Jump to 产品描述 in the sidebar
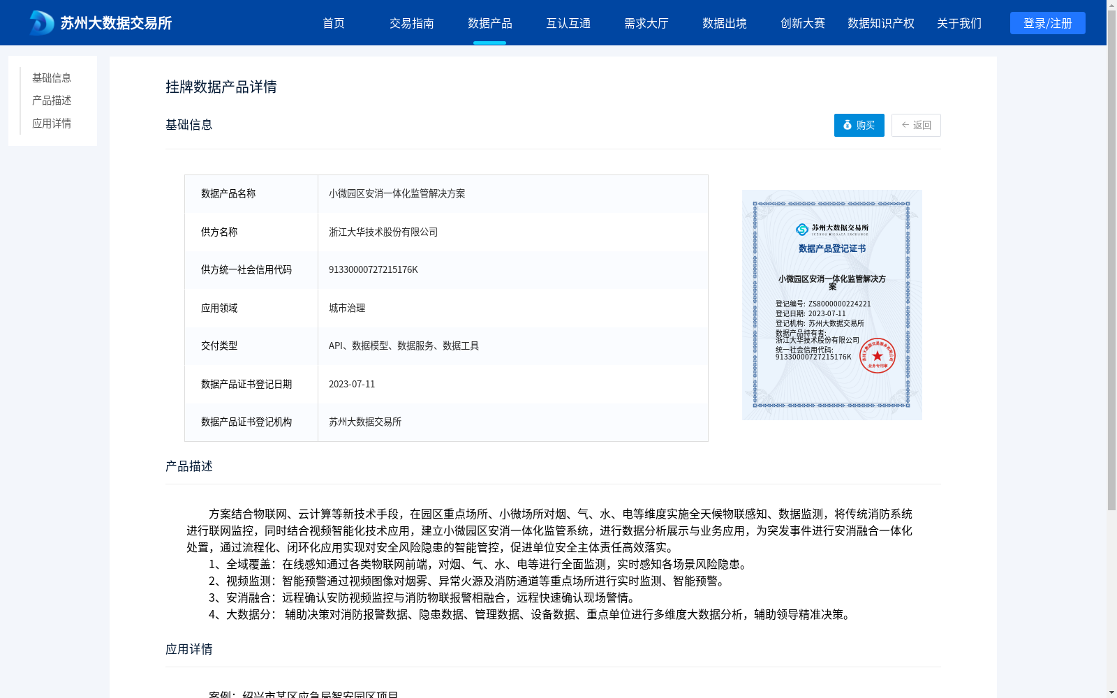Image resolution: width=1117 pixels, height=698 pixels. point(52,101)
